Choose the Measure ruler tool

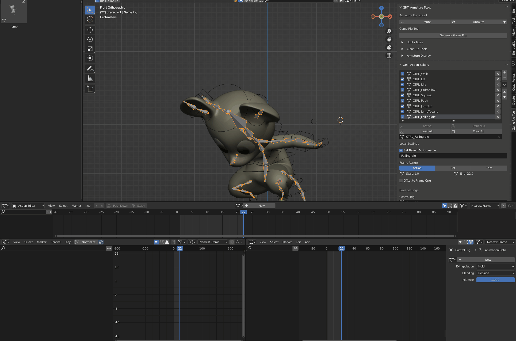[90, 78]
